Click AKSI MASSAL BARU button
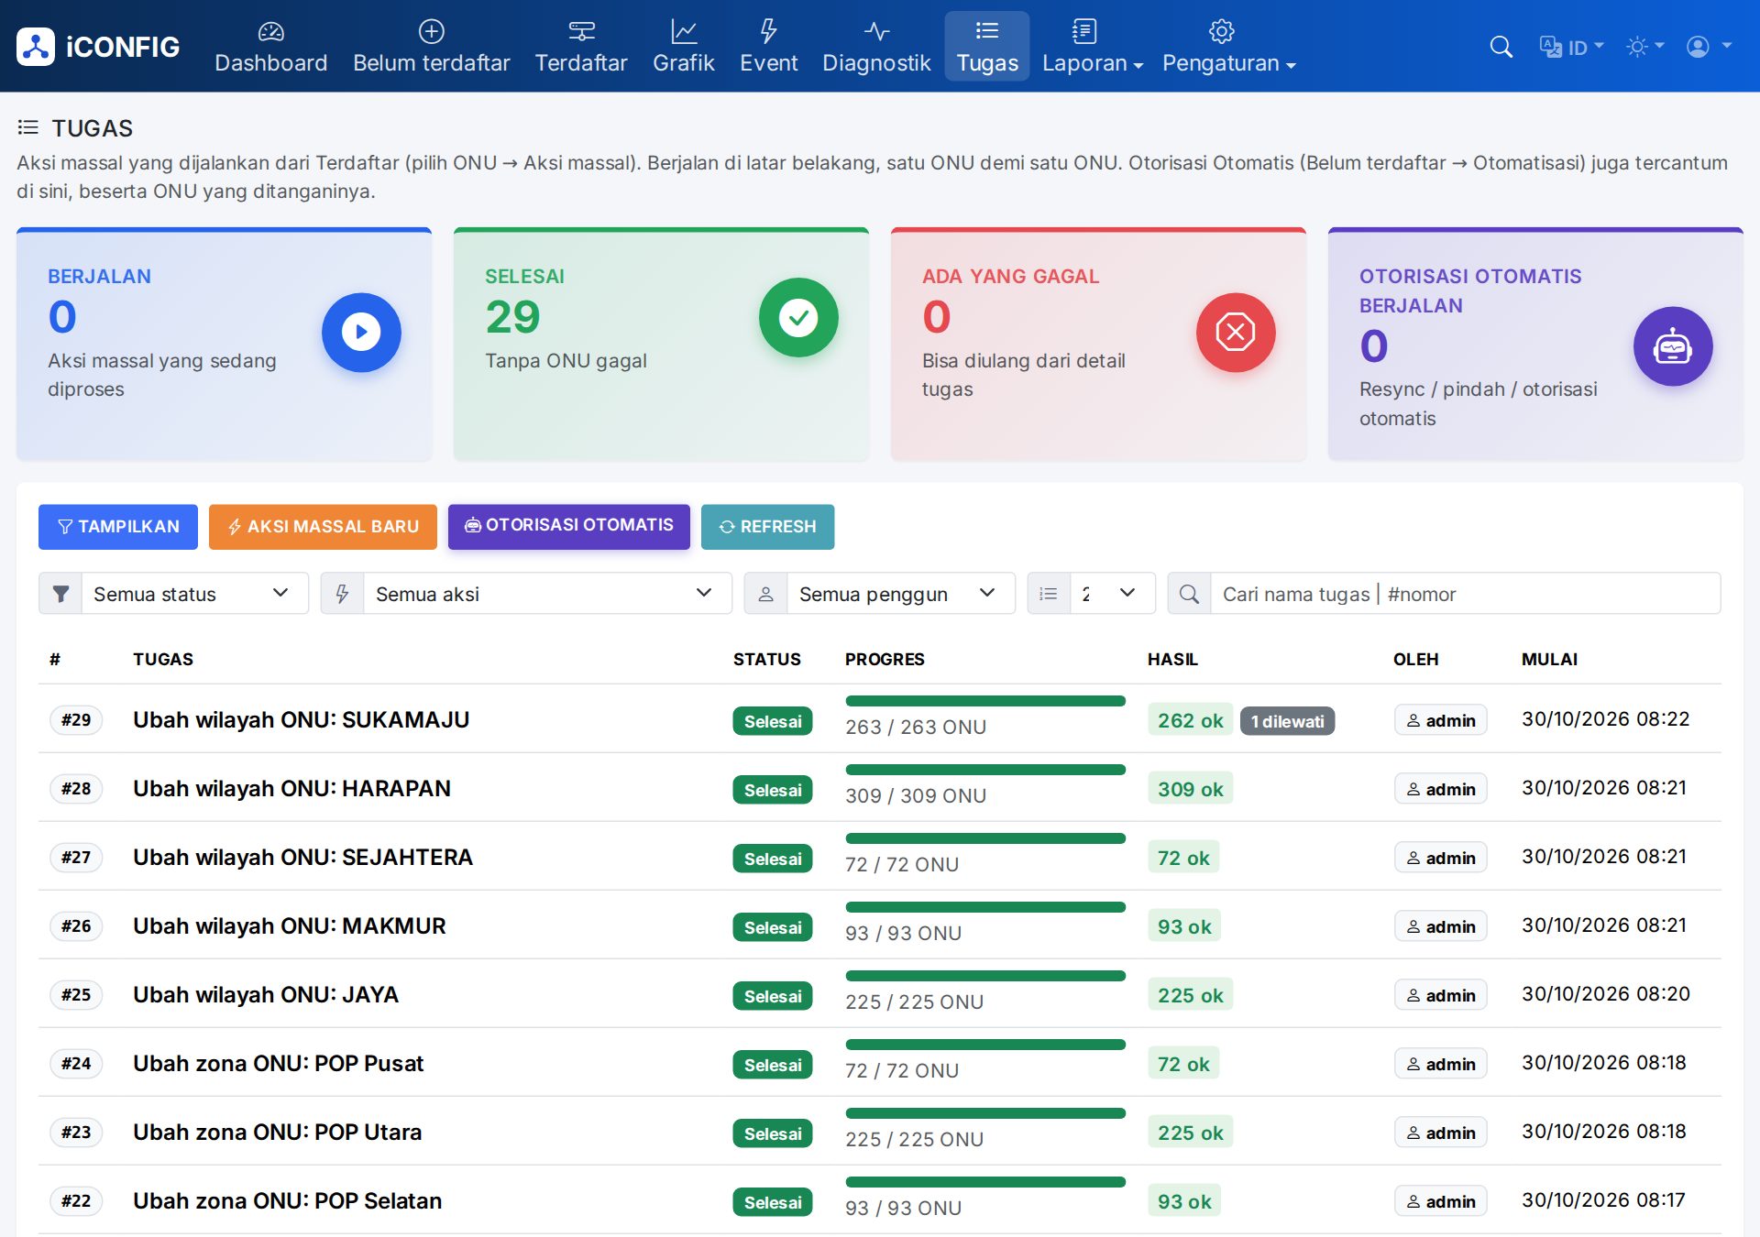The height and width of the screenshot is (1237, 1760). point(323,527)
